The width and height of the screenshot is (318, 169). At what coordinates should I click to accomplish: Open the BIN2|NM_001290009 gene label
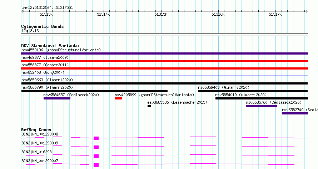click(x=40, y=143)
